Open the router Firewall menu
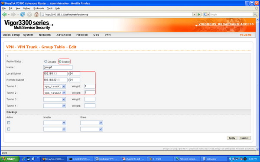 82,35
